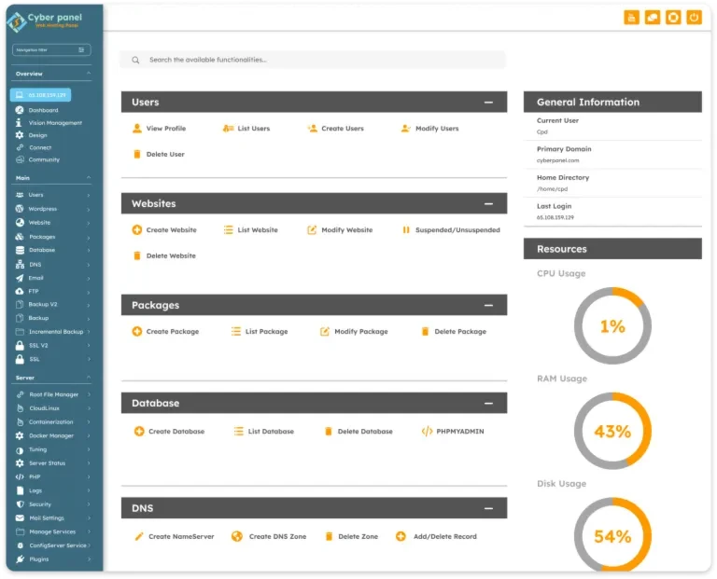Screen dimensions: 717x579
Task: Click the Create Users icon
Action: [313, 129]
